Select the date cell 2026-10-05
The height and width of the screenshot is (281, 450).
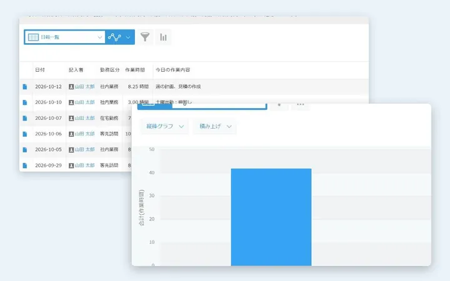49,150
